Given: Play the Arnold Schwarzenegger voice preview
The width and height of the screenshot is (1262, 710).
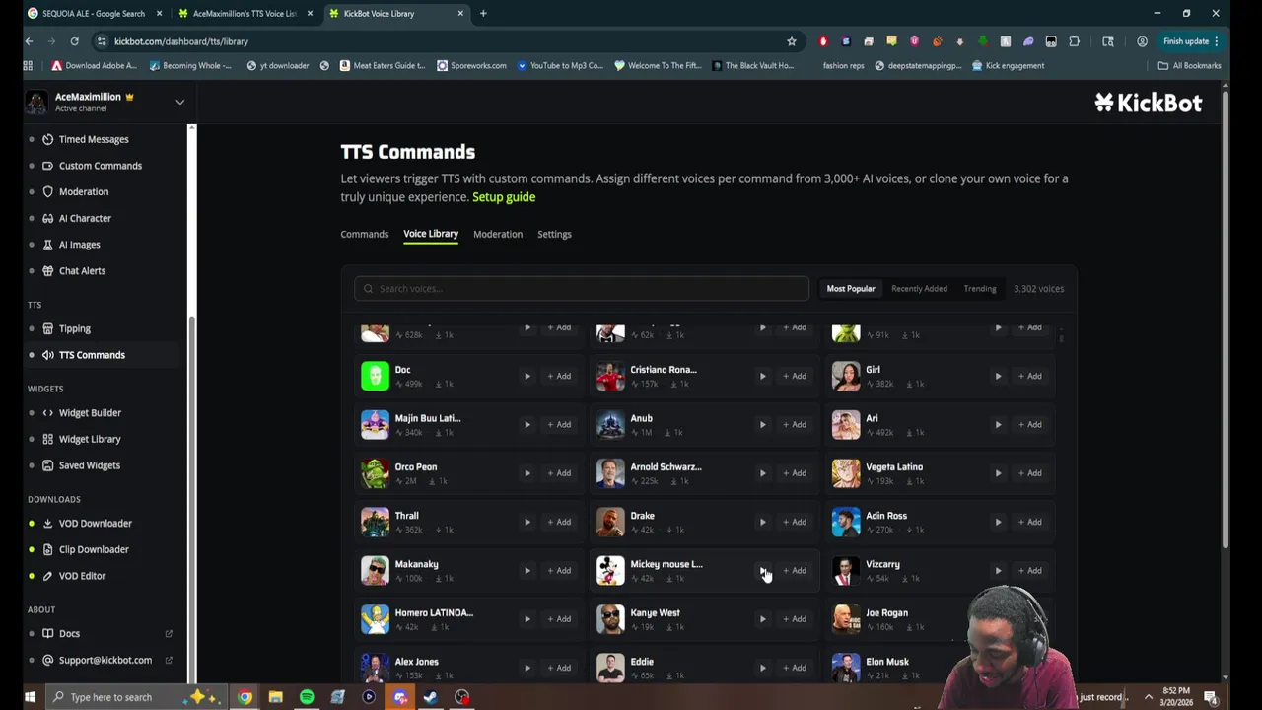Looking at the screenshot, I should (x=762, y=473).
